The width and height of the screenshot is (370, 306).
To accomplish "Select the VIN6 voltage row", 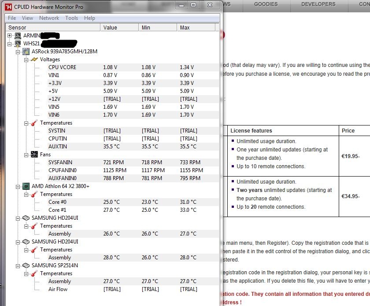I will [x=133, y=115].
